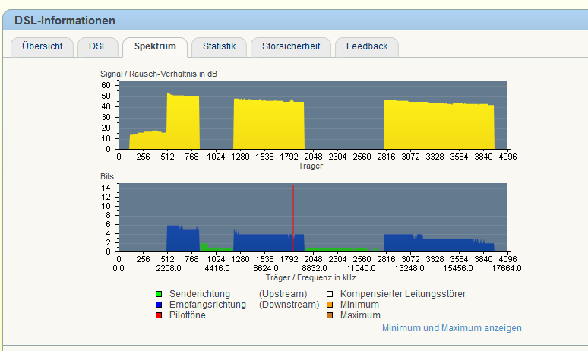Click the Kompensierter Leitungsstörer legend text
588x351 pixels.
pyautogui.click(x=403, y=294)
